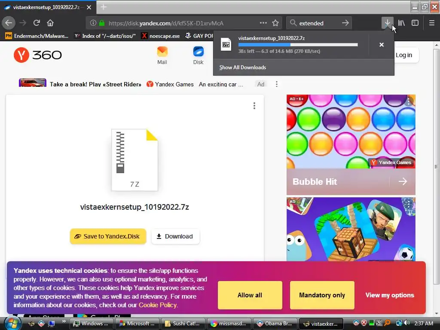Open the Street Rider ad link
This screenshot has height=330, width=440.
point(95,84)
